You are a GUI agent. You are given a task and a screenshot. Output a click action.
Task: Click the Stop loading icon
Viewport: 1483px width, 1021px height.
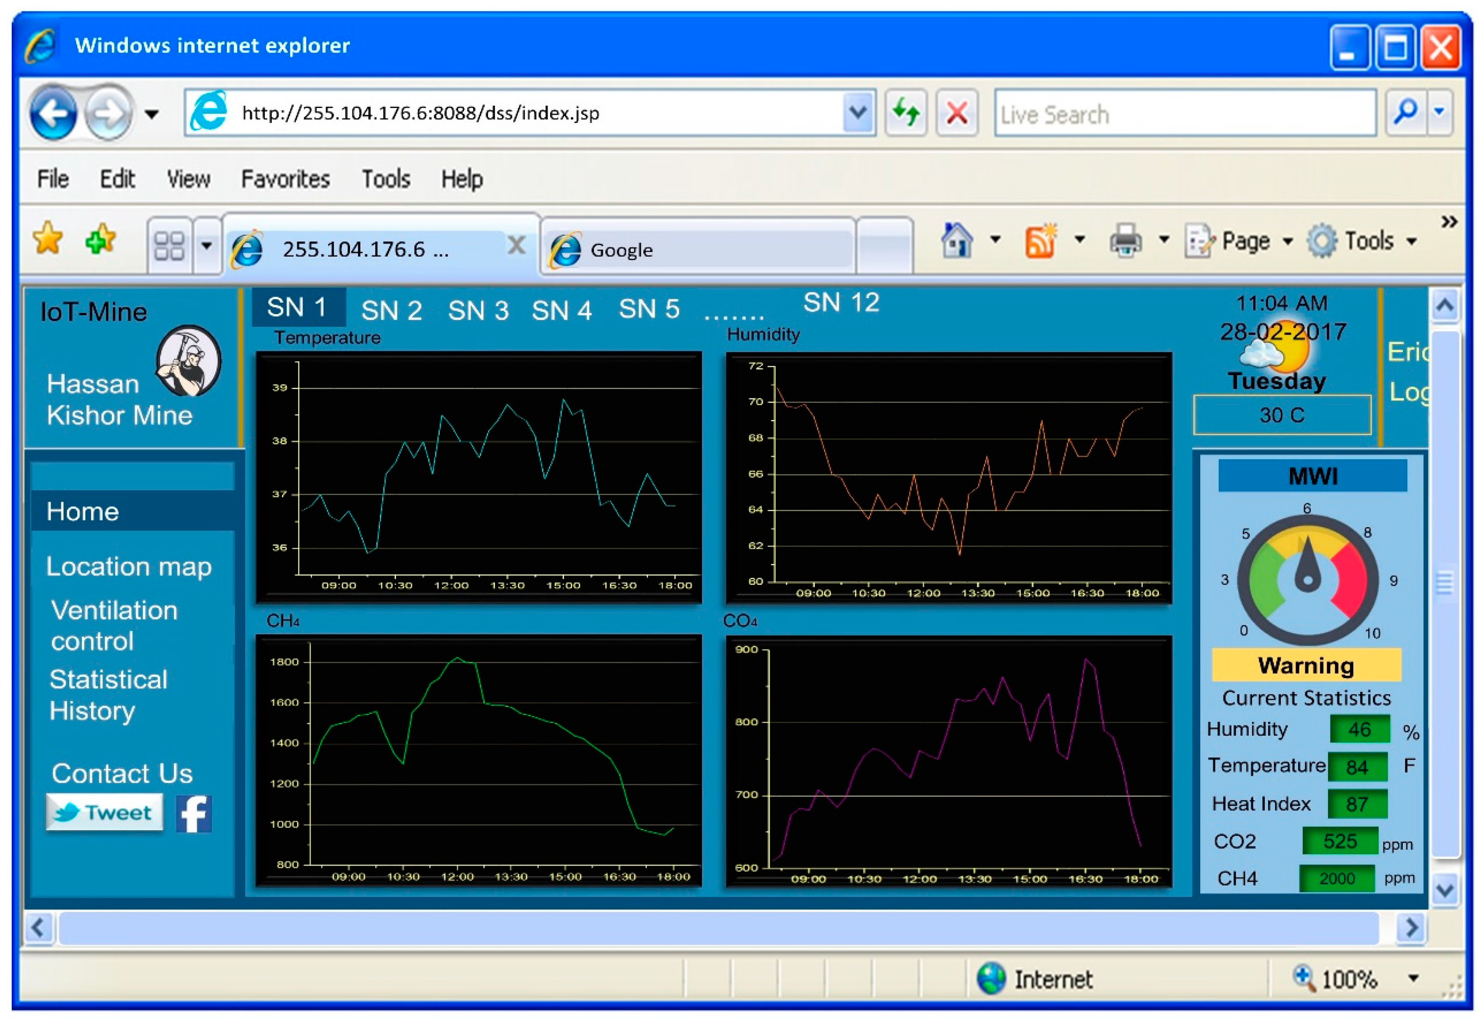(x=957, y=113)
